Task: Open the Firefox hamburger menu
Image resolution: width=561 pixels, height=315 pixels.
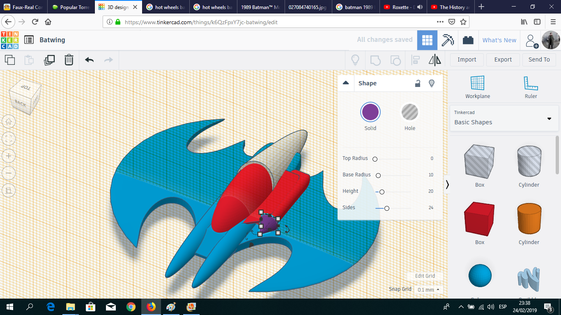Action: (x=553, y=22)
